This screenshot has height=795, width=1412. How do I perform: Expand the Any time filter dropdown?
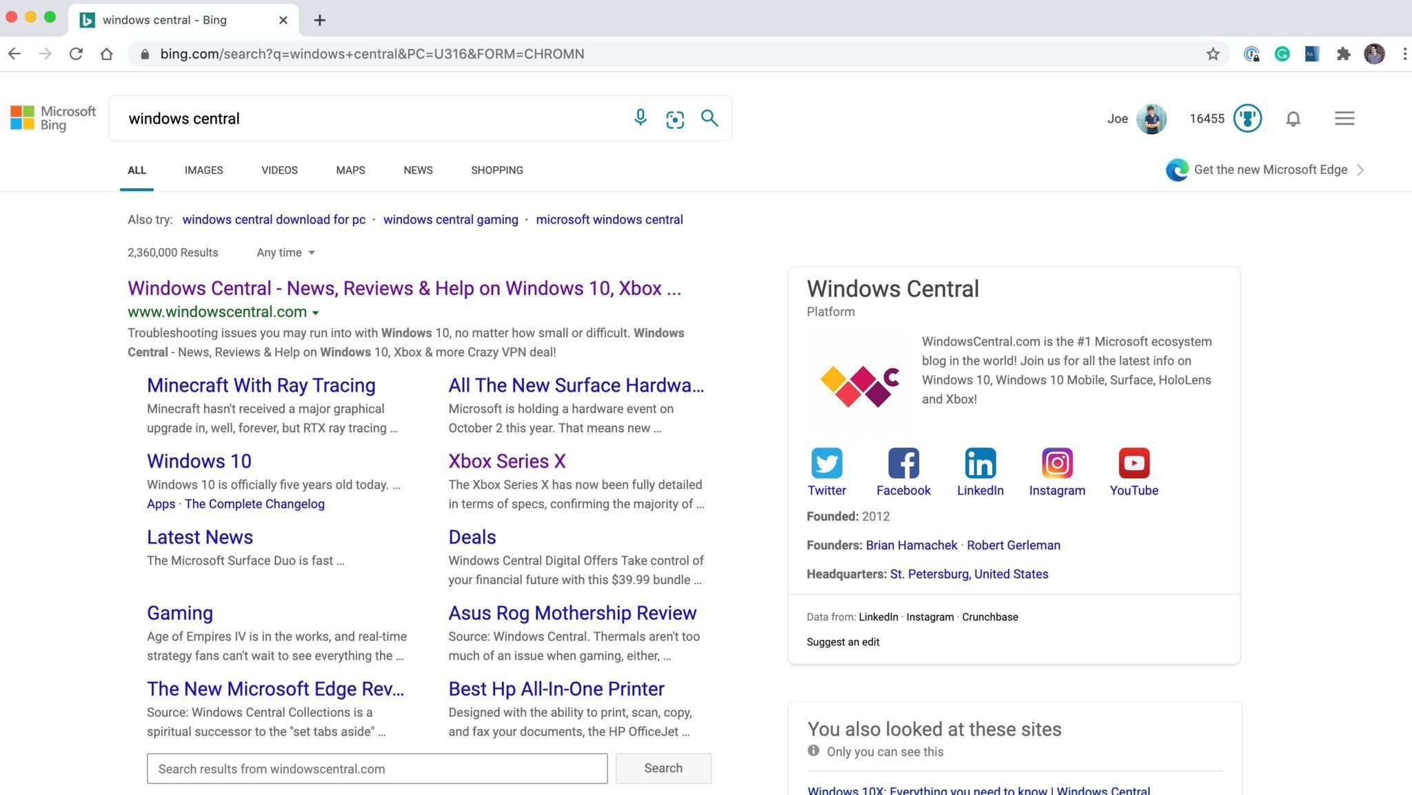tap(284, 252)
